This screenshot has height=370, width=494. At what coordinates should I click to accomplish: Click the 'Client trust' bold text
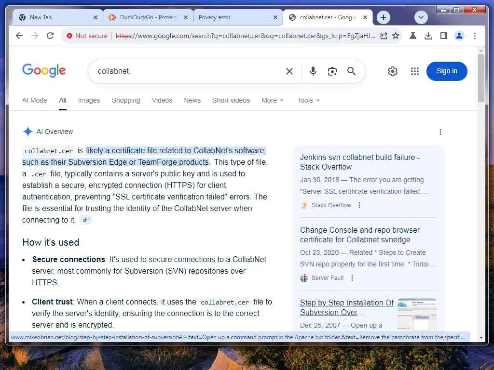(x=52, y=302)
